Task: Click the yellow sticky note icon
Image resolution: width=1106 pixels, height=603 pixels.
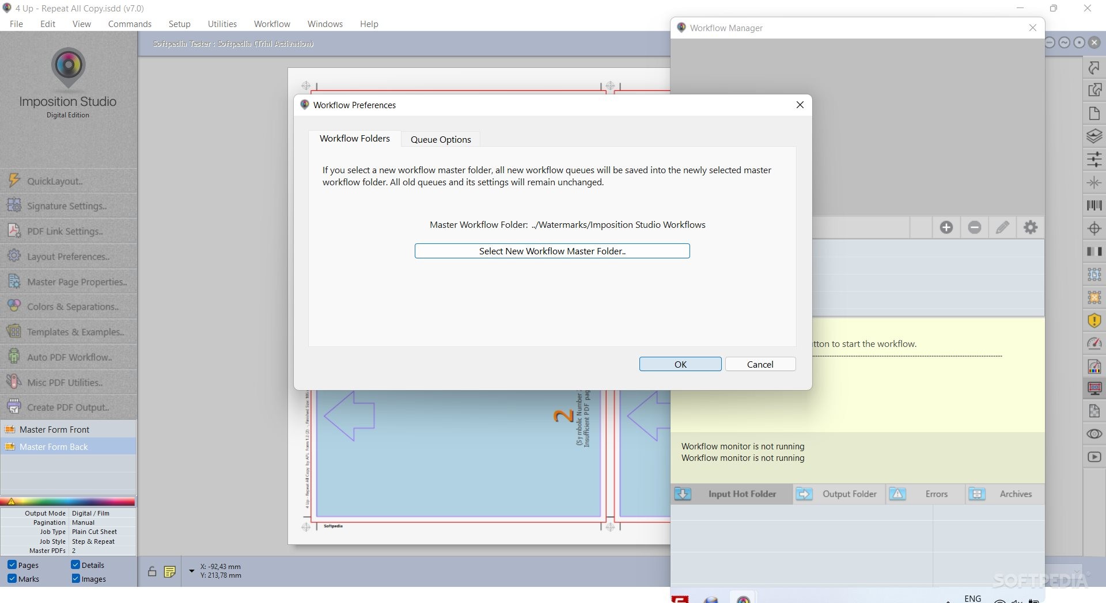Action: pos(169,571)
